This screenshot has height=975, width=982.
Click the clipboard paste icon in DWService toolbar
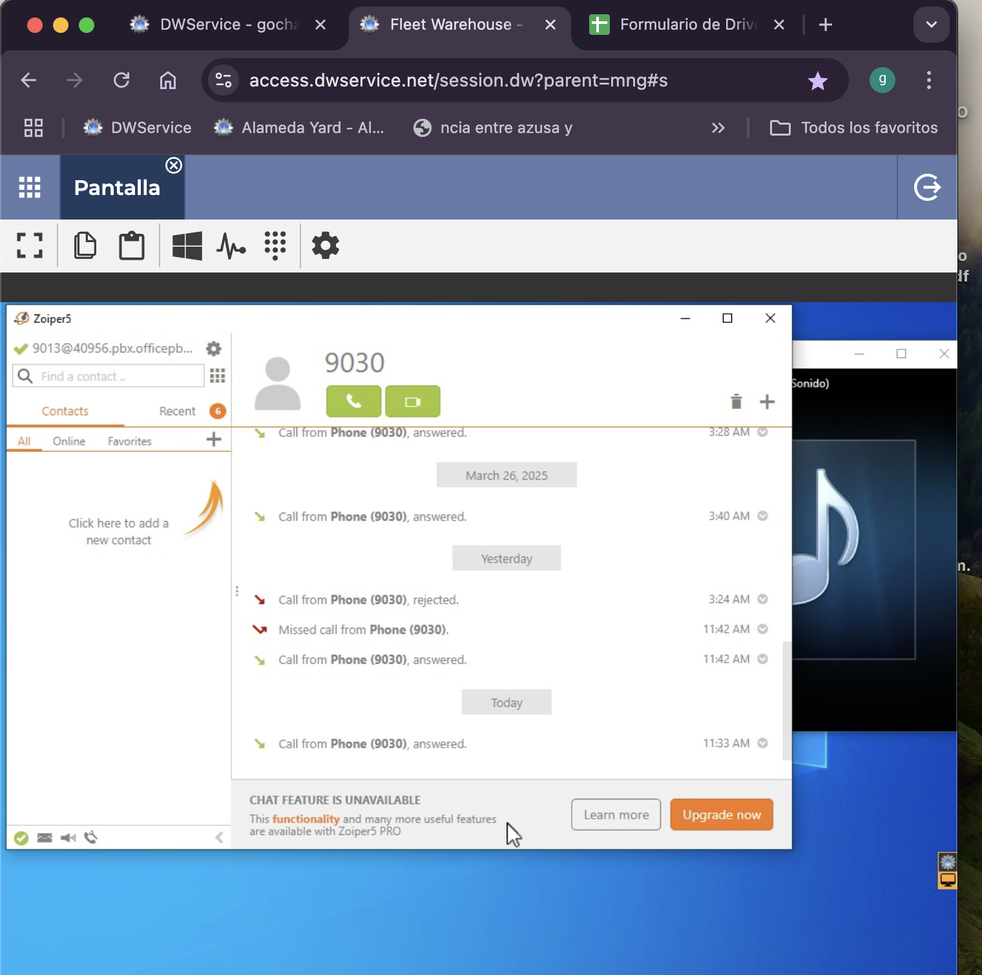coord(131,245)
